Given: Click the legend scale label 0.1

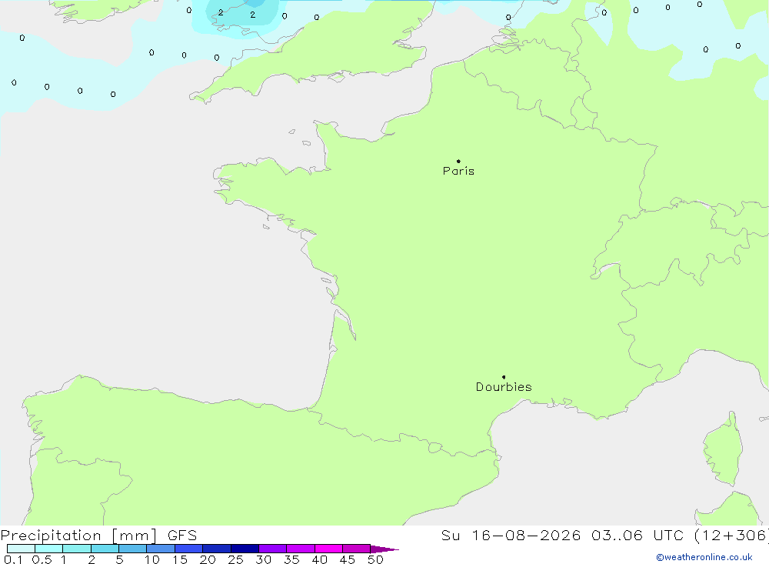Looking at the screenshot, I should (13, 559).
